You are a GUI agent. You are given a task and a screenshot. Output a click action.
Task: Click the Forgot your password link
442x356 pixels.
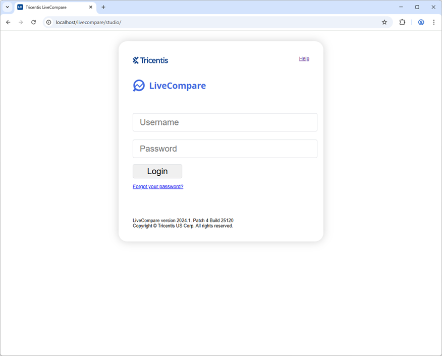[x=157, y=186]
